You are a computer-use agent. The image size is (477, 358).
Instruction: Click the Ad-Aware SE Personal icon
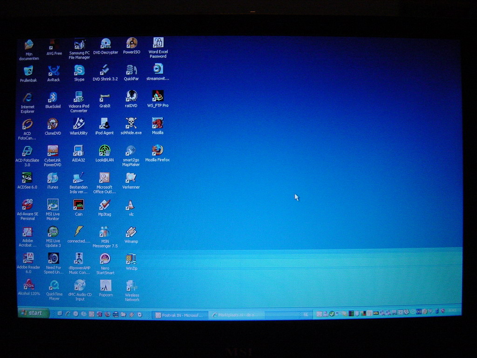(27, 209)
